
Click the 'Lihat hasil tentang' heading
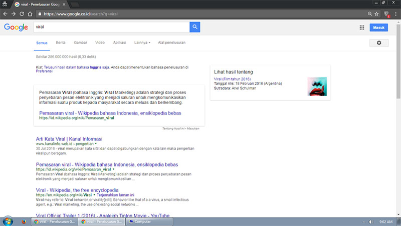pyautogui.click(x=234, y=72)
